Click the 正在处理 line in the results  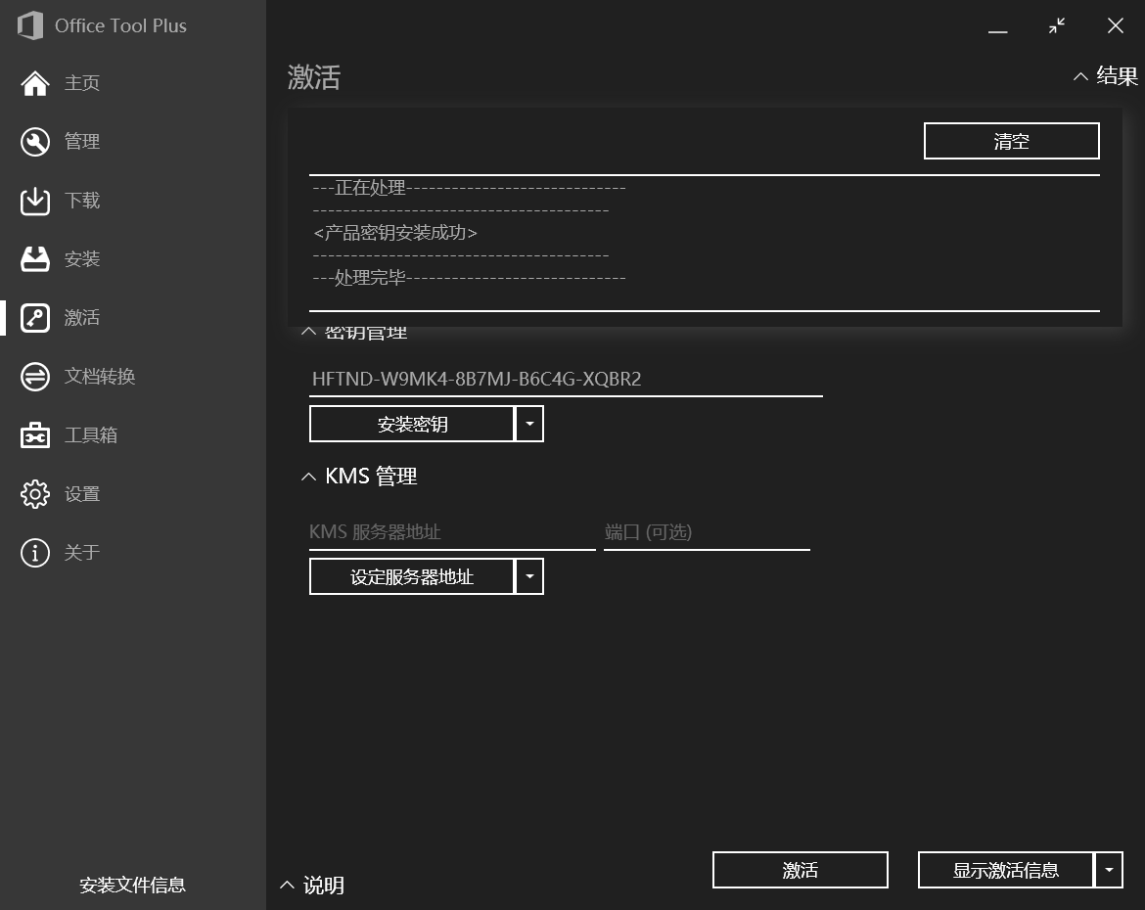(469, 188)
